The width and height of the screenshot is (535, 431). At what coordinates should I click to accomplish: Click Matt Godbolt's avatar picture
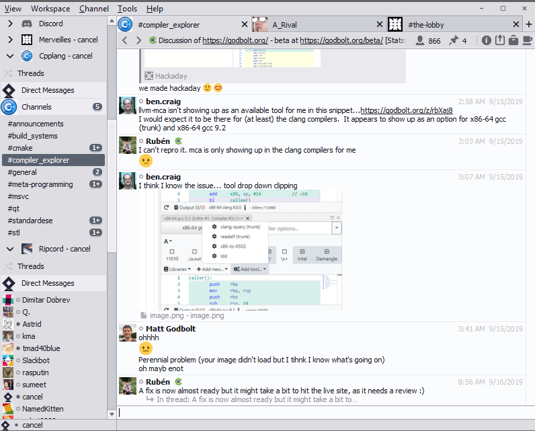pos(128,333)
